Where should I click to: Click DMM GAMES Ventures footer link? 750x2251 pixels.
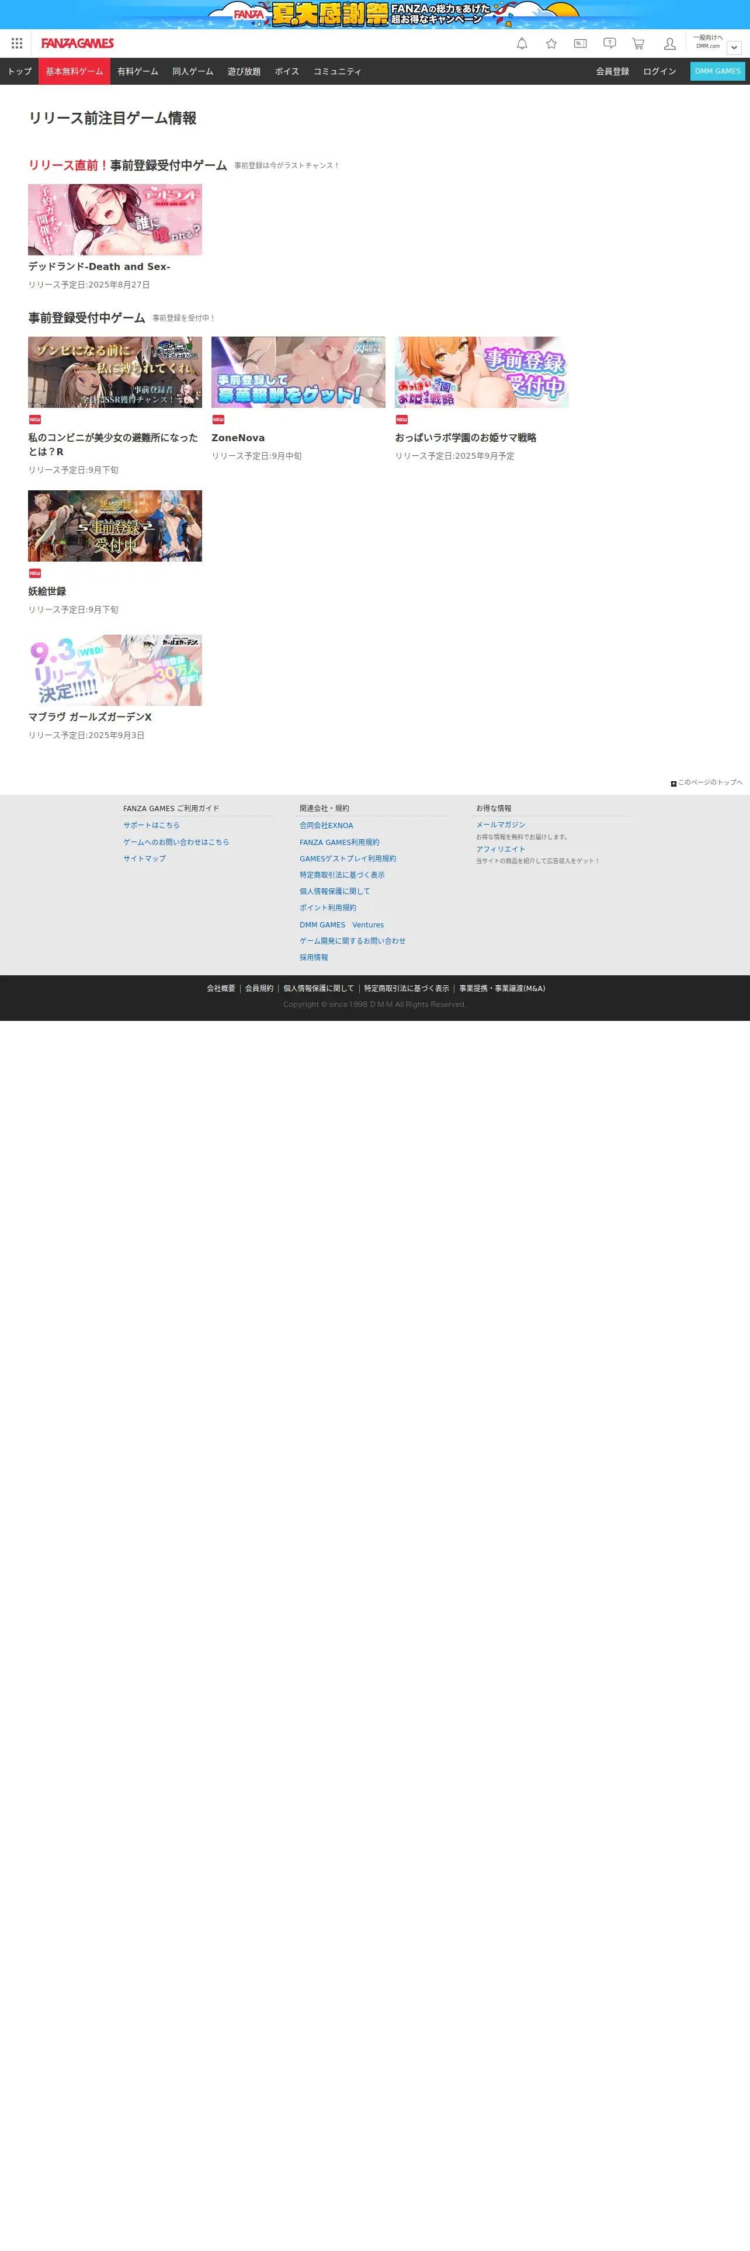[341, 926]
